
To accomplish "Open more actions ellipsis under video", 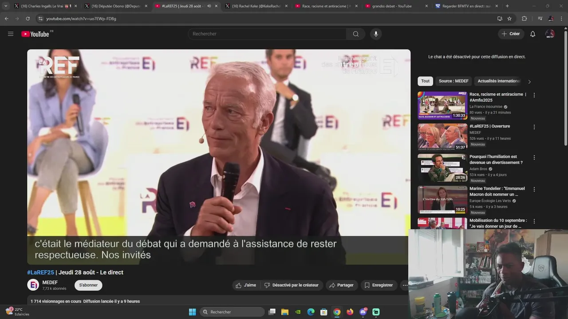I will pyautogui.click(x=405, y=285).
